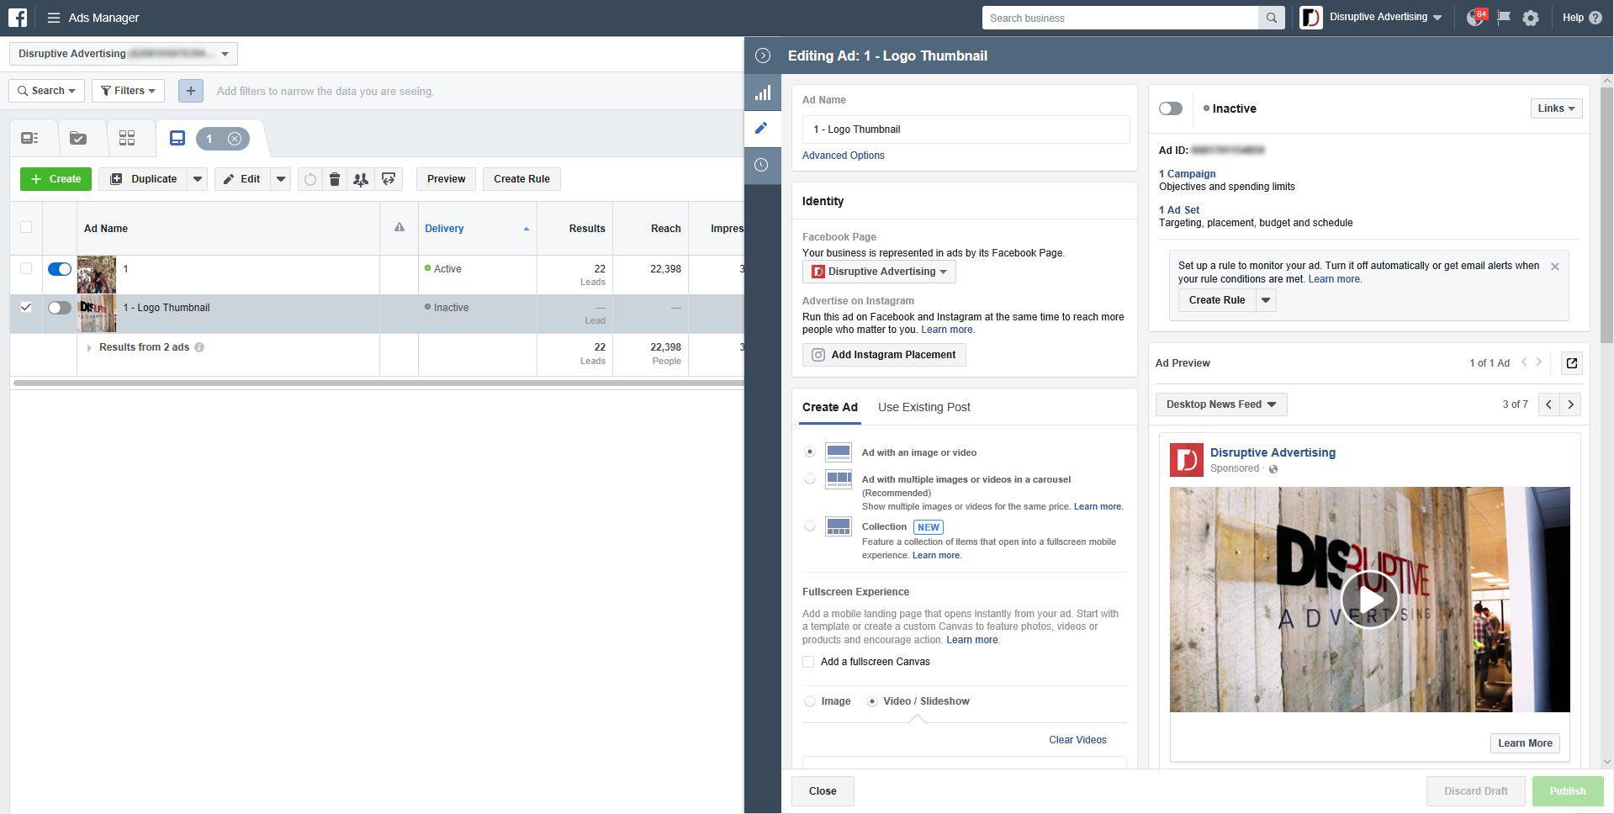Switch to the Account Overview tab icon

click(x=30, y=138)
